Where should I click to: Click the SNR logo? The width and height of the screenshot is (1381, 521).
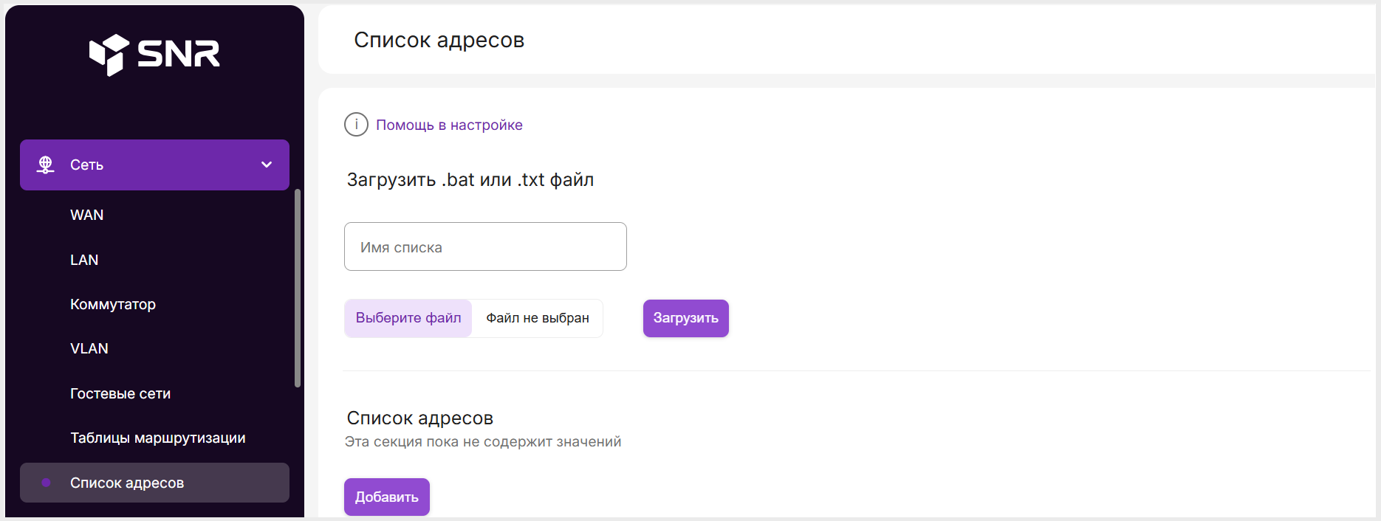(154, 54)
